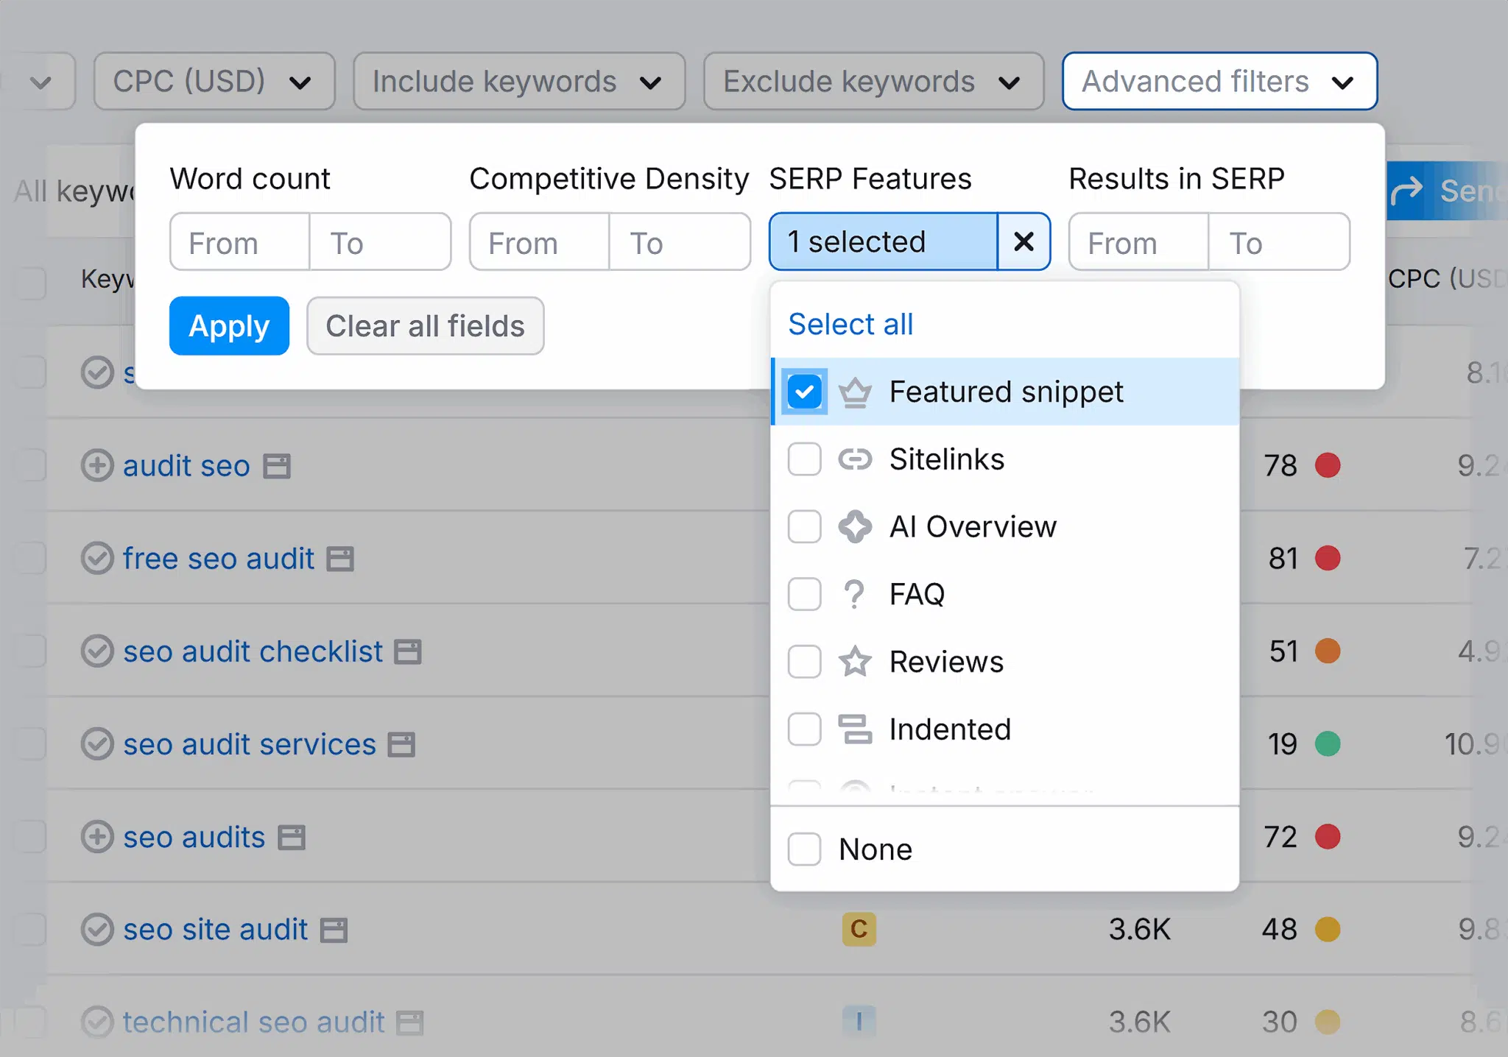Screen dimensions: 1508x1057
Task: Collapse the Advanced filters dropdown
Action: pos(1219,82)
